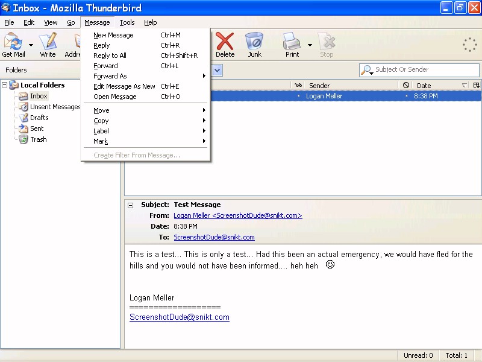Choose Forward (Ctrl+L) menu entry
The height and width of the screenshot is (362, 482).
point(146,66)
